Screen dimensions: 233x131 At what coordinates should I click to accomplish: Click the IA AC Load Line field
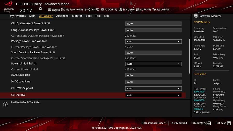click(x=153, y=75)
